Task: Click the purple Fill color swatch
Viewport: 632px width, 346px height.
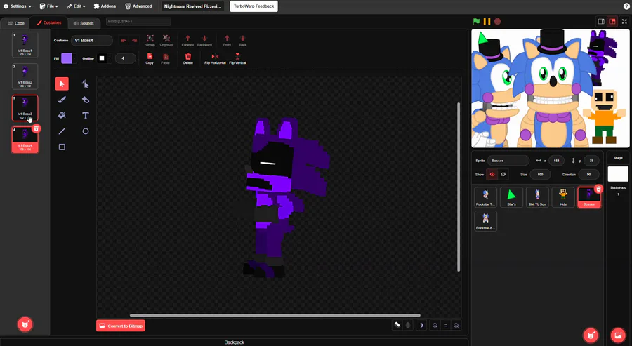Action: pos(67,58)
